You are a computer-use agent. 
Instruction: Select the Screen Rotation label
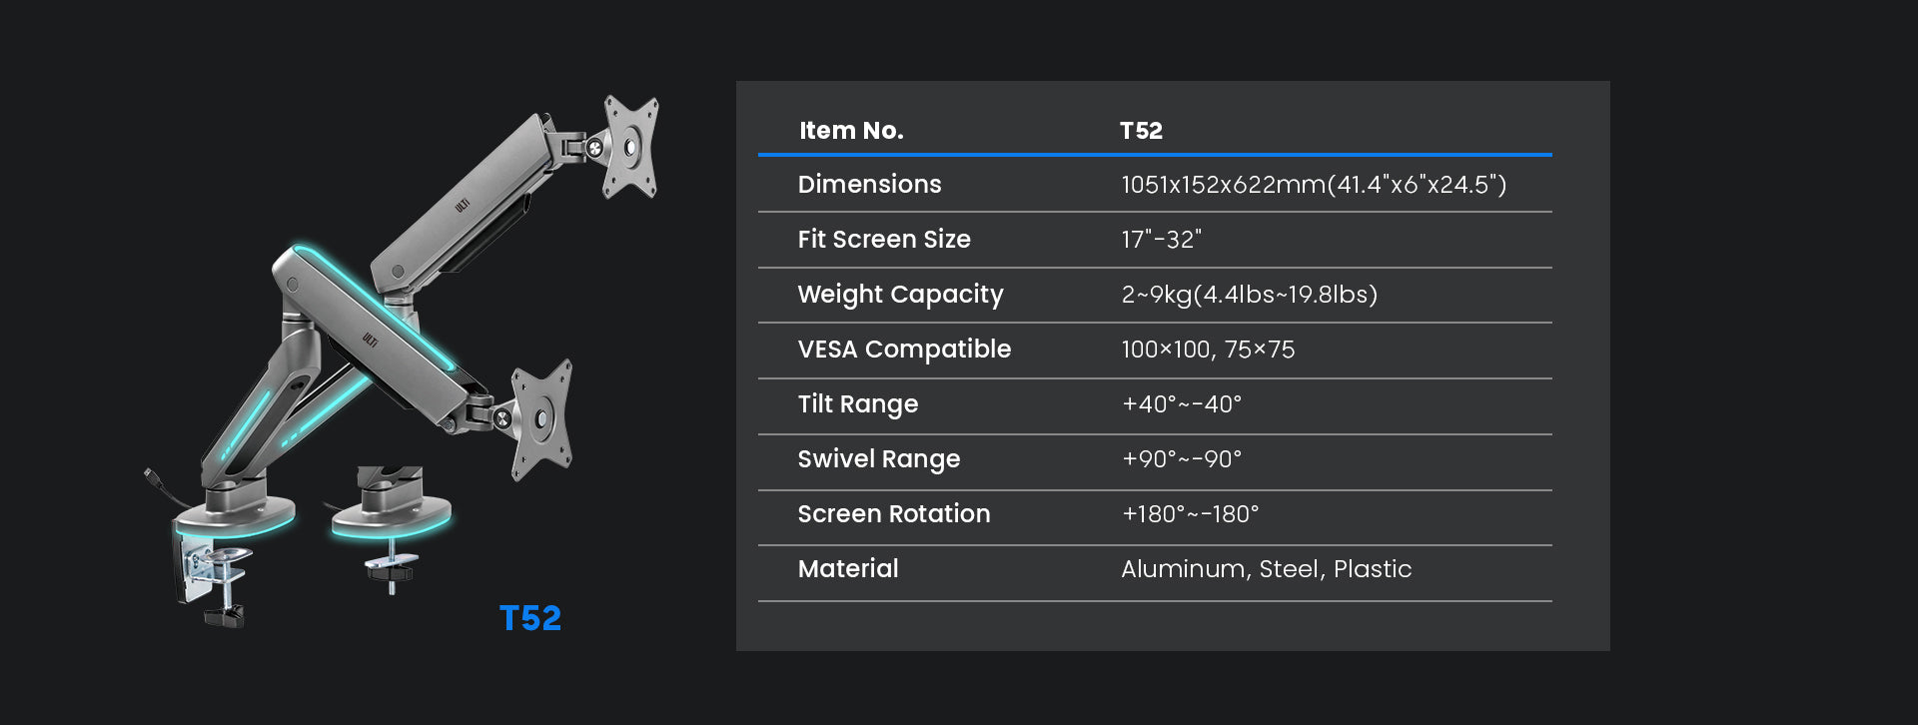coord(894,514)
